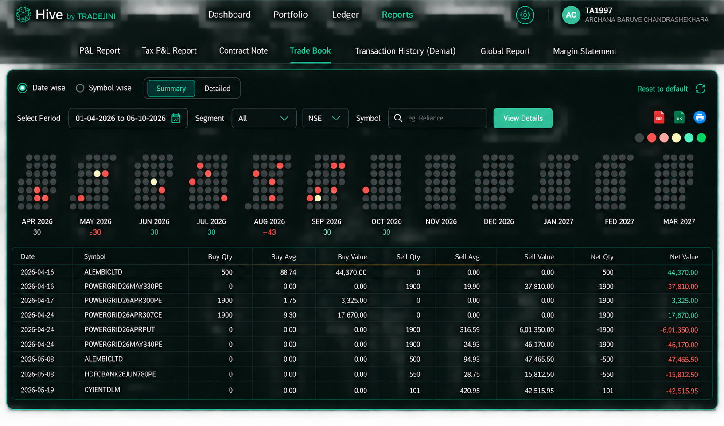Select the red legend color dot
Viewport: 724px width, 426px height.
point(651,138)
